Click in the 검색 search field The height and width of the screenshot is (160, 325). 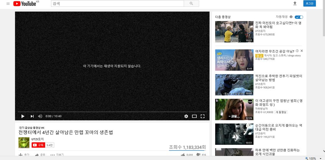pos(117,4)
